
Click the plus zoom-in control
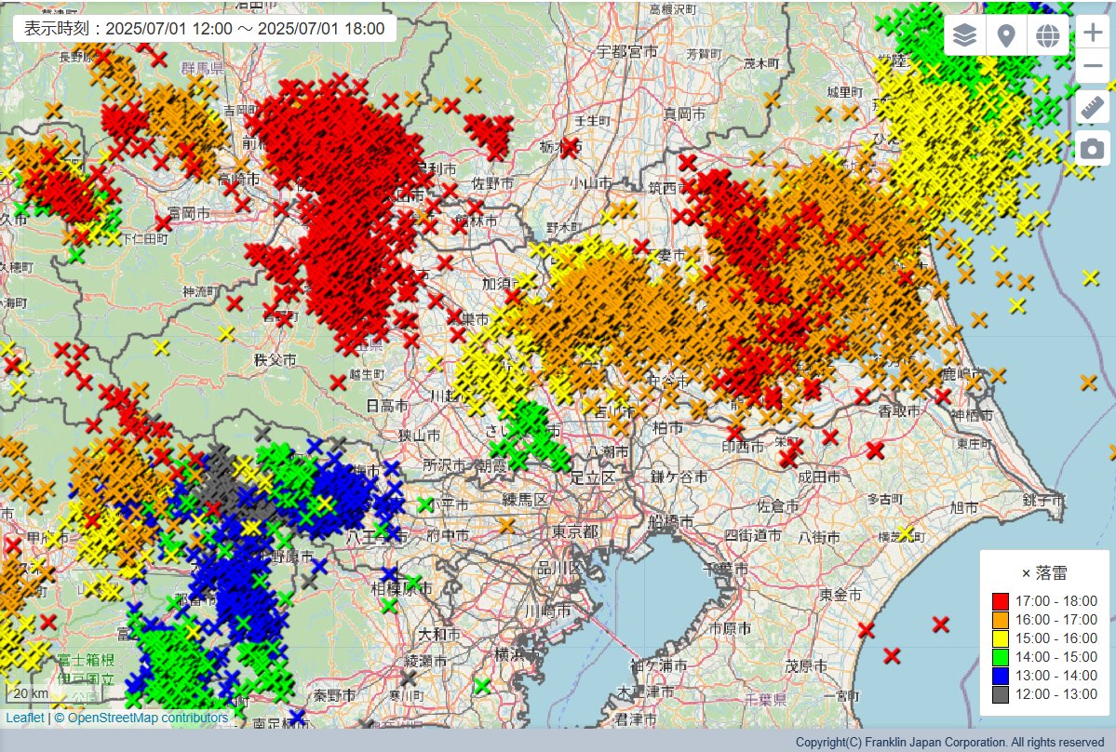(1092, 32)
